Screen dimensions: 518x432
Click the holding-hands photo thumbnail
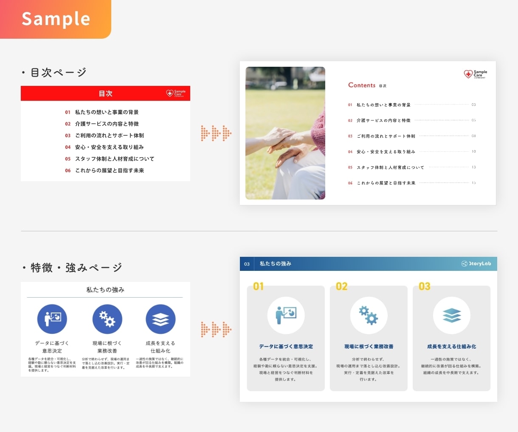[x=285, y=133]
